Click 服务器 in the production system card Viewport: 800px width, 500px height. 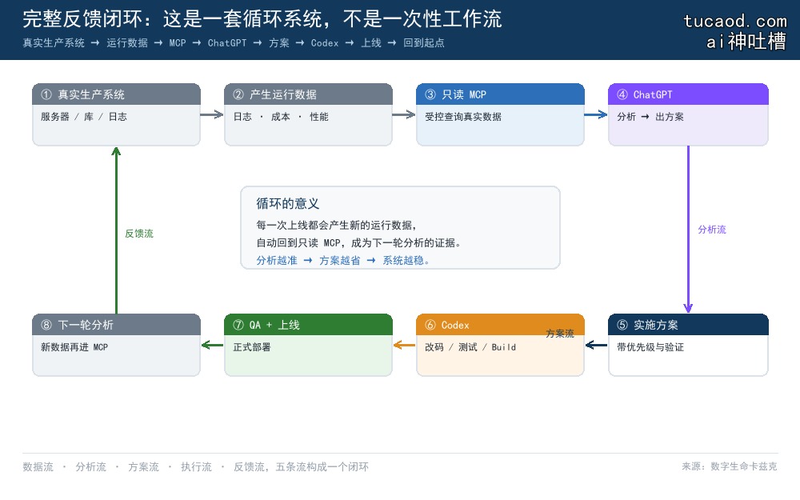click(55, 117)
